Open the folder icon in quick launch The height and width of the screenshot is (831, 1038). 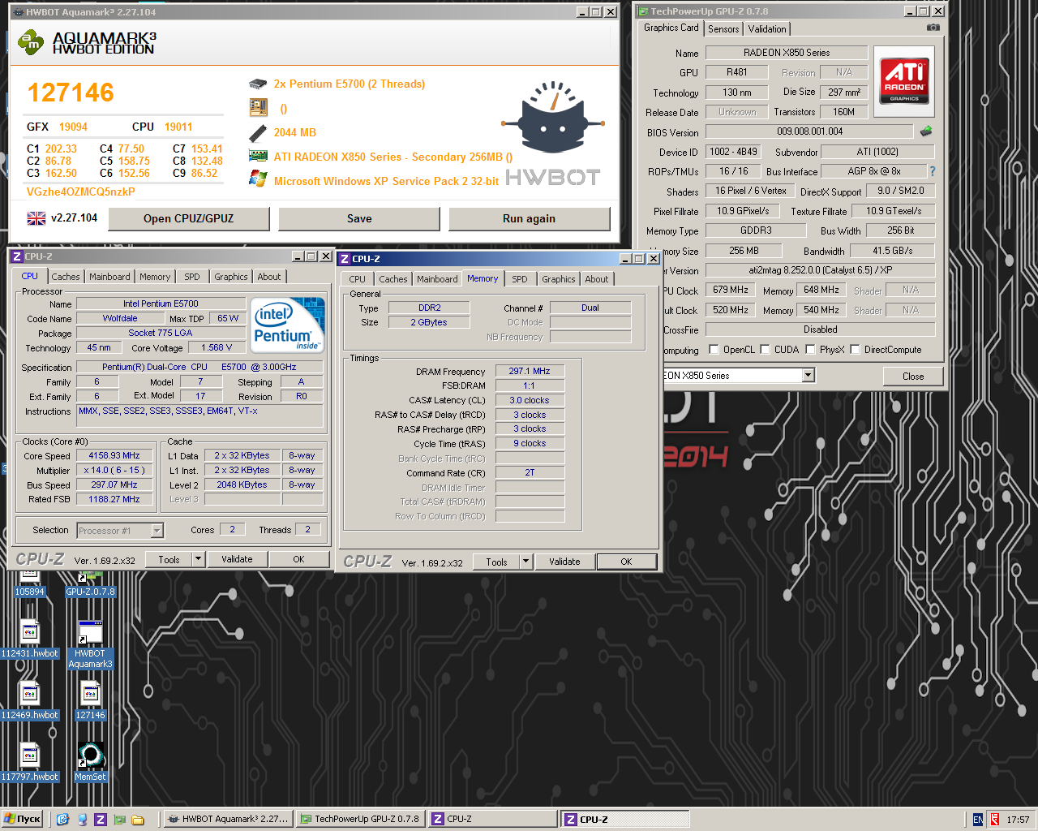pos(138,819)
